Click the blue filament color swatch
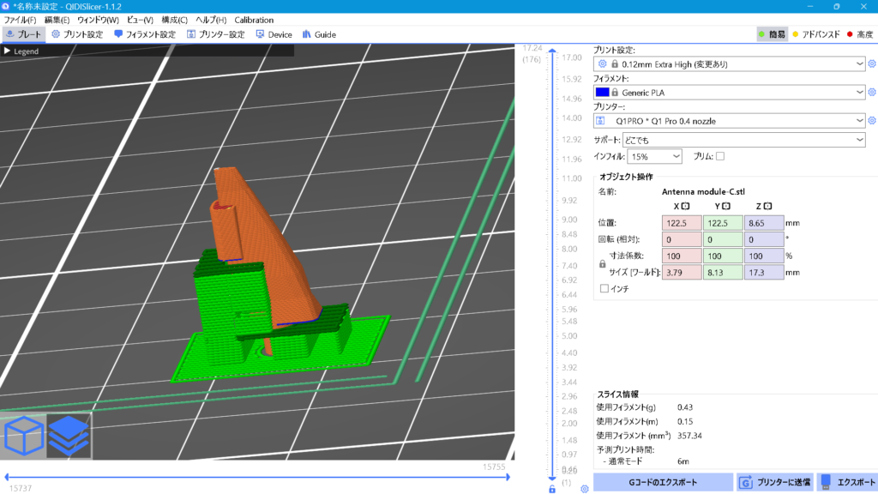The width and height of the screenshot is (878, 494). (602, 92)
